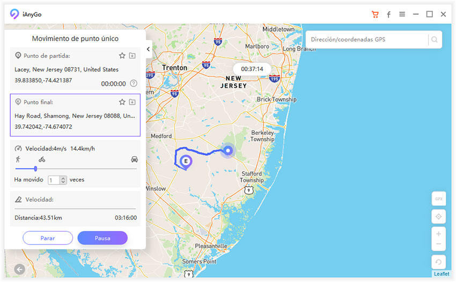Screen dimensions: 456x282
Task: Click the Brick Township map label
Action: click(276, 100)
